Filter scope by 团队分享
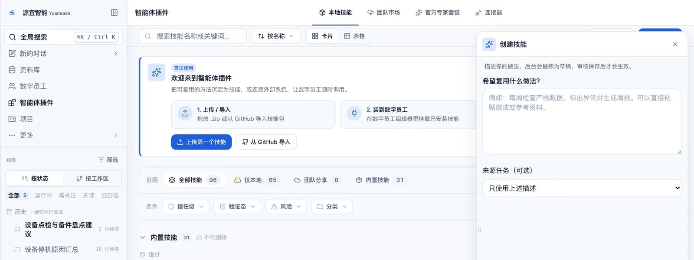 click(x=318, y=180)
